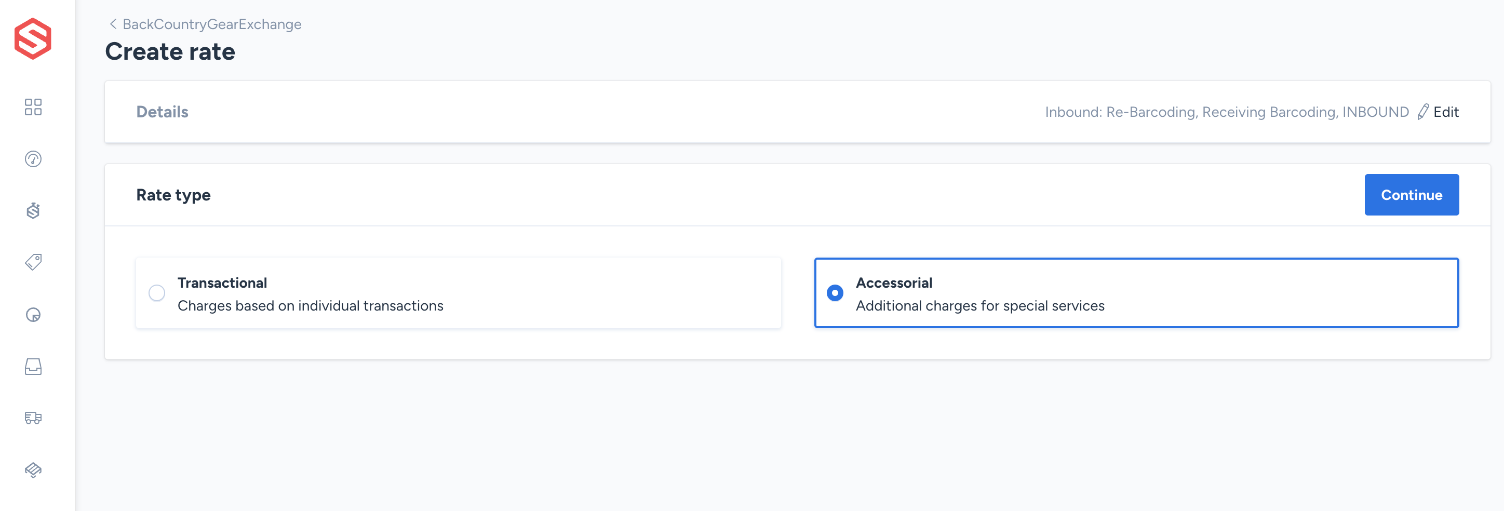Click the pencil icon next to Edit
The height and width of the screenshot is (511, 1504).
point(1424,112)
